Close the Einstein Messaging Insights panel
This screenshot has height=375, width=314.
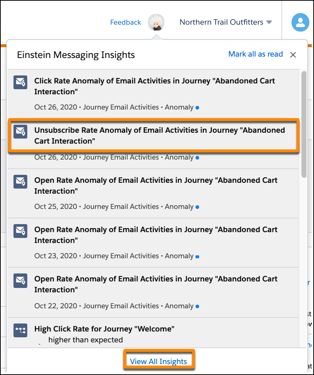pos(293,54)
